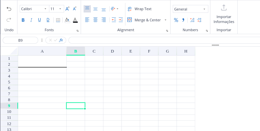Click the Redo arrow icon
The width and height of the screenshot is (260, 131).
click(x=9, y=20)
